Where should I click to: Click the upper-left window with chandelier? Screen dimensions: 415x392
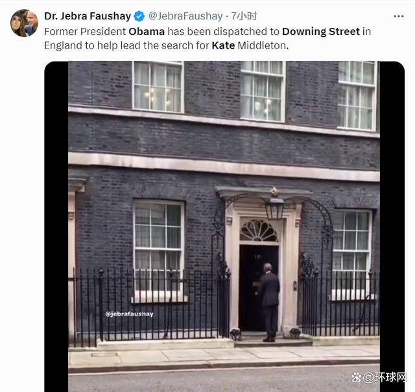[x=158, y=86]
